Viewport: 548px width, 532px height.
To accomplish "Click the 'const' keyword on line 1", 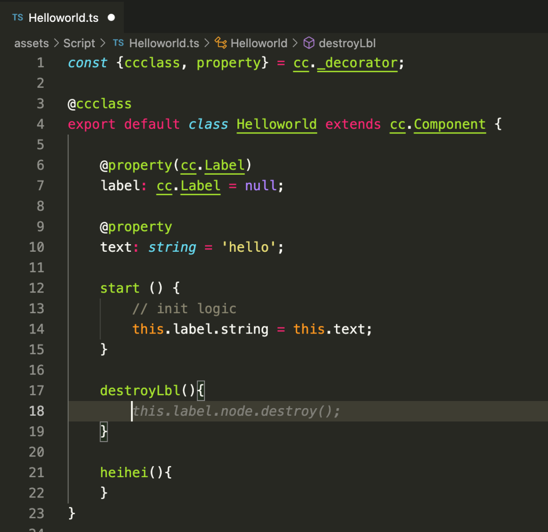I will [88, 63].
